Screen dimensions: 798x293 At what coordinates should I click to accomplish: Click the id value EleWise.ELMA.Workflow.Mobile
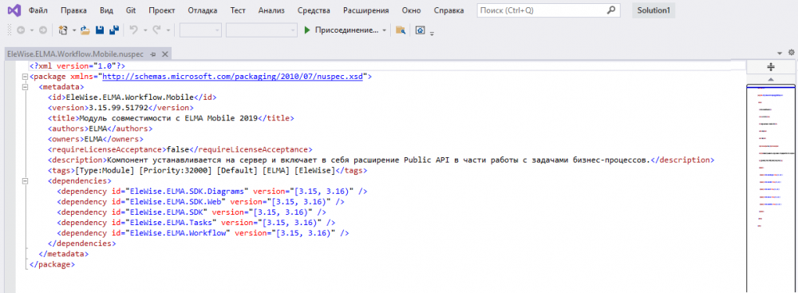(131, 97)
